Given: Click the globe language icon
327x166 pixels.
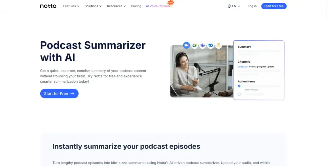Looking at the screenshot, I should 229,6.
